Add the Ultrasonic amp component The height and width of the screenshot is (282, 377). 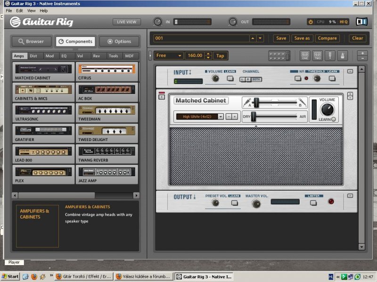click(x=43, y=113)
